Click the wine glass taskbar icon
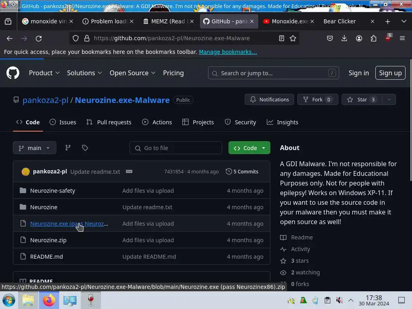412x309 pixels. click(91, 300)
